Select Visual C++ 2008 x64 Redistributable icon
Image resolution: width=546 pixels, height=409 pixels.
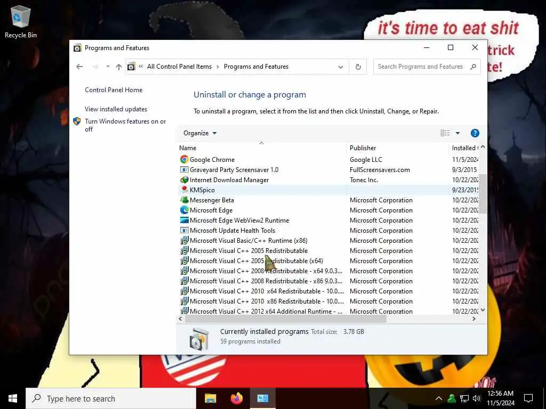coord(184,270)
